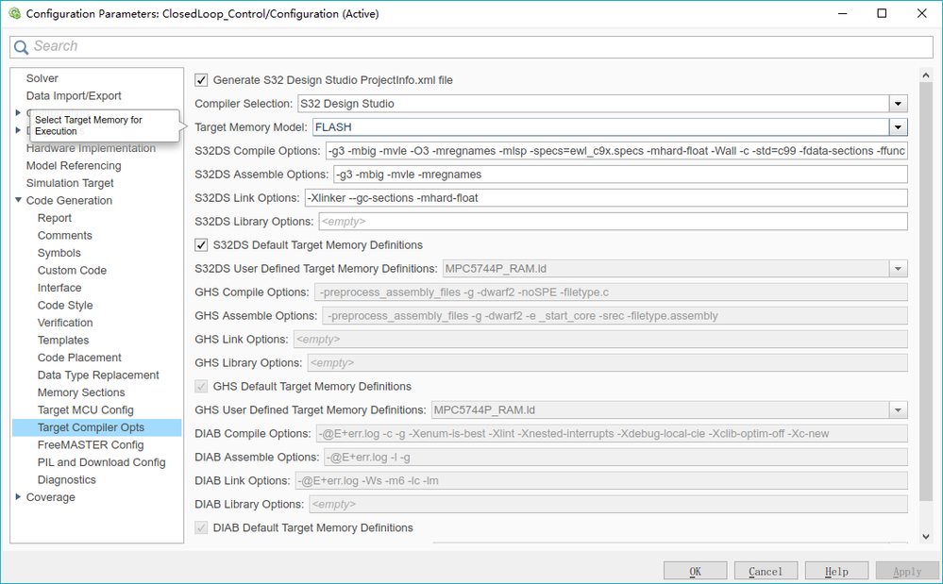The width and height of the screenshot is (943, 584).
Task: Toggle S32DS Default Target Memory Definitions checkbox
Action: coord(201,245)
